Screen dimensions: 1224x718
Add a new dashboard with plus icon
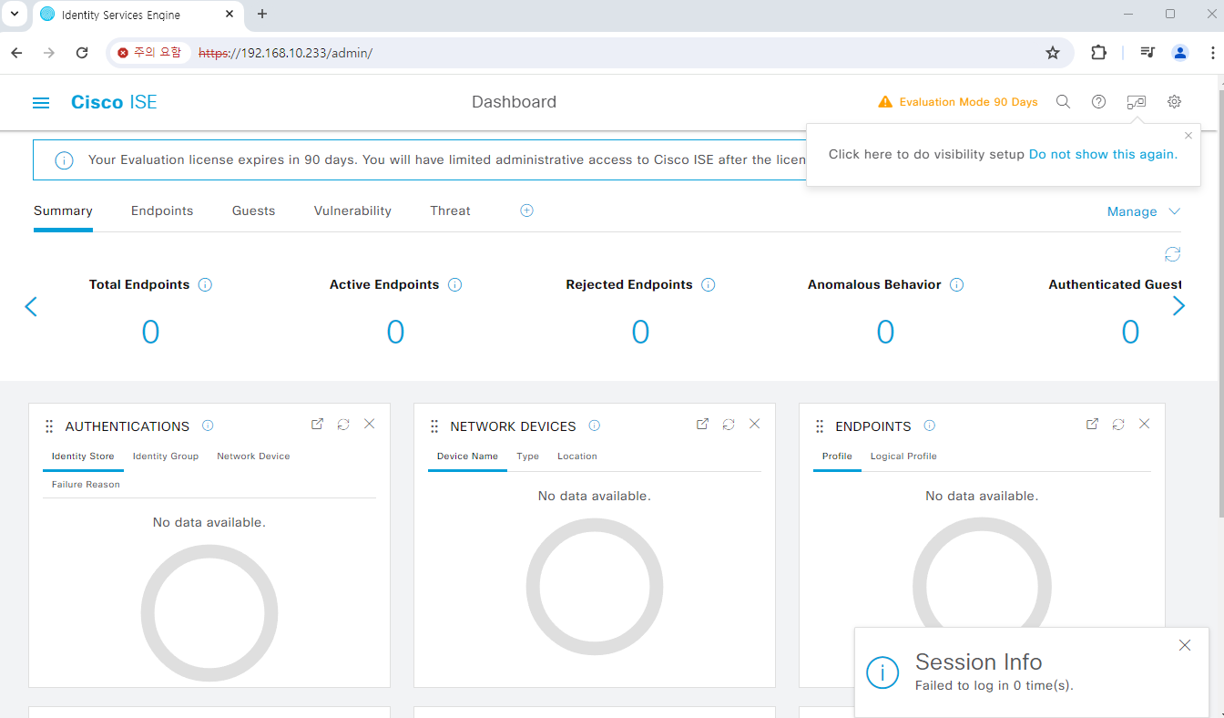[526, 210]
